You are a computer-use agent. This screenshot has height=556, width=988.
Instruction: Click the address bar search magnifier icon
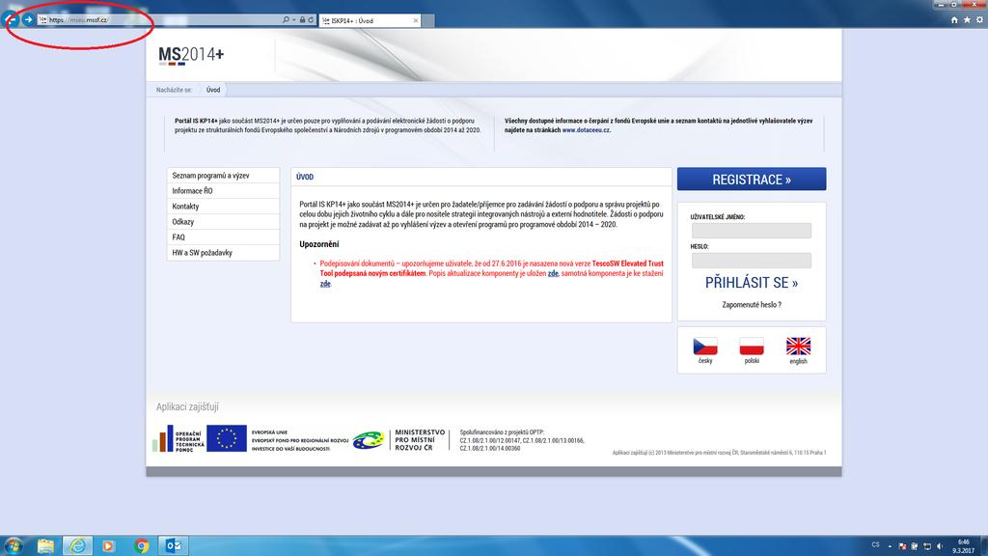[x=286, y=19]
